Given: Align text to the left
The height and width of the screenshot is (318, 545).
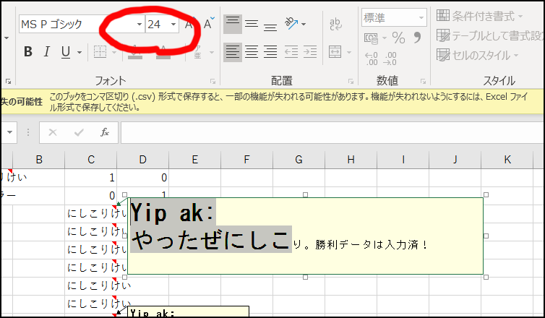Looking at the screenshot, I should [233, 52].
